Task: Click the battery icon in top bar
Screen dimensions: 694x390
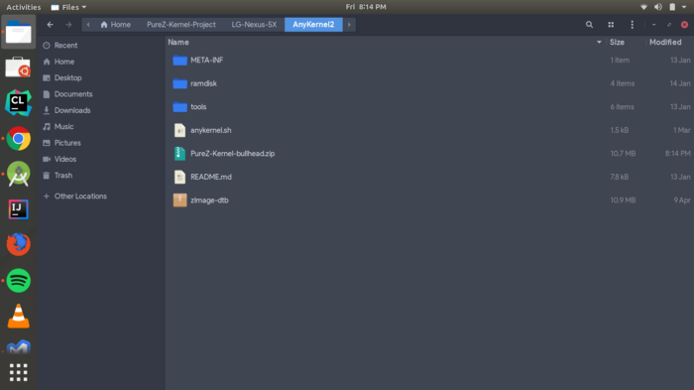Action: [672, 7]
